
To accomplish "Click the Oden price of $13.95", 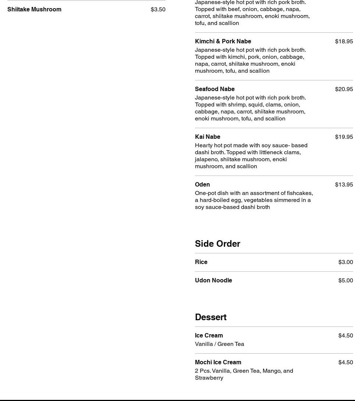I will [344, 184].
